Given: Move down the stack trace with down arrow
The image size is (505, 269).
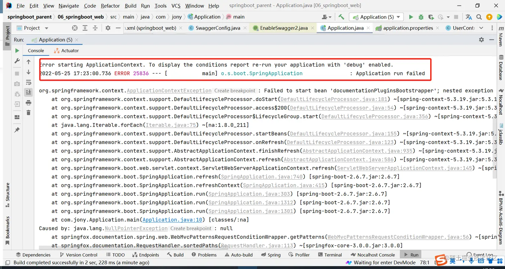Looking at the screenshot, I should tap(28, 72).
